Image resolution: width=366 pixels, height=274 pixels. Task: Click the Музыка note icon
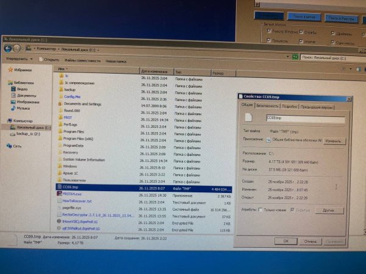(x=13, y=108)
